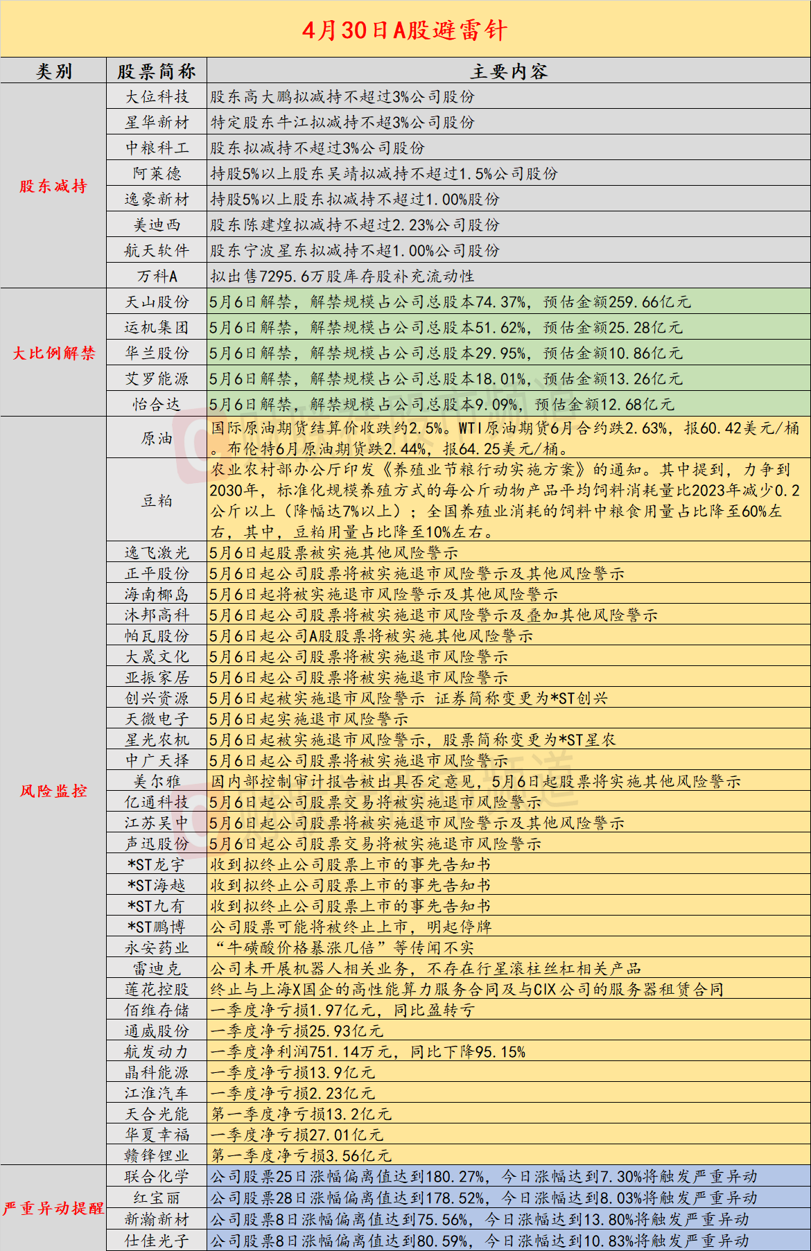Select stock name 华夏幸福
Image resolution: width=811 pixels, height=1251 pixels.
(157, 1135)
